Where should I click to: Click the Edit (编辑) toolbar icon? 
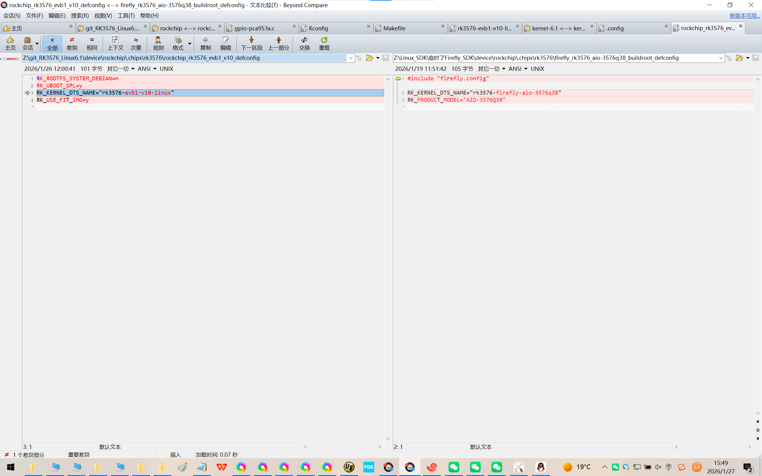pyautogui.click(x=225, y=43)
